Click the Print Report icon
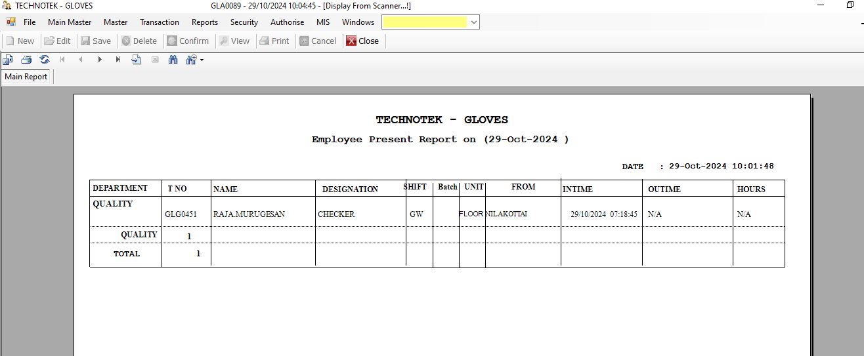 pyautogui.click(x=26, y=60)
